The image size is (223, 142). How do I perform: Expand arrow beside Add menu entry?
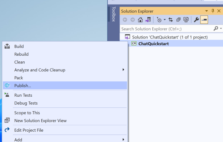(123, 140)
